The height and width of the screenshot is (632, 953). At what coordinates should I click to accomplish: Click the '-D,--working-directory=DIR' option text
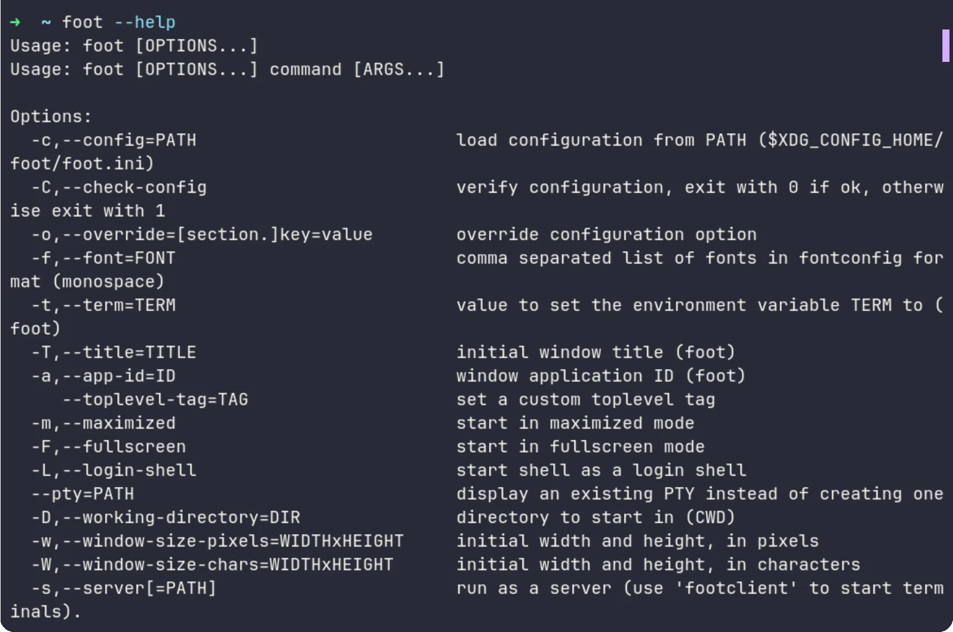point(166,518)
